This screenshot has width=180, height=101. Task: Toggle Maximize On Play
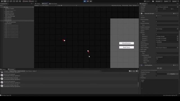116,5
